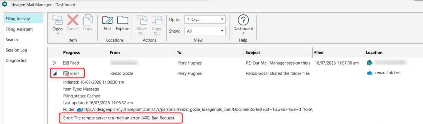Edit the selected location
Viewport: 423px width, 124px height.
click(108, 20)
